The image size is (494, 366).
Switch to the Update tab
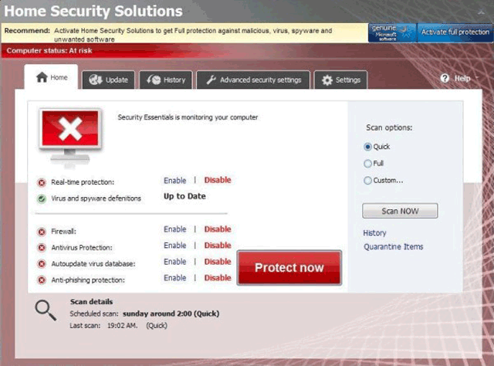click(x=108, y=80)
